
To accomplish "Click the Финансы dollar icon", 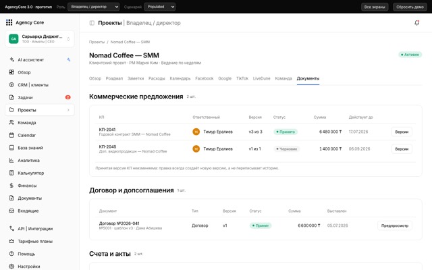I will [11, 186].
